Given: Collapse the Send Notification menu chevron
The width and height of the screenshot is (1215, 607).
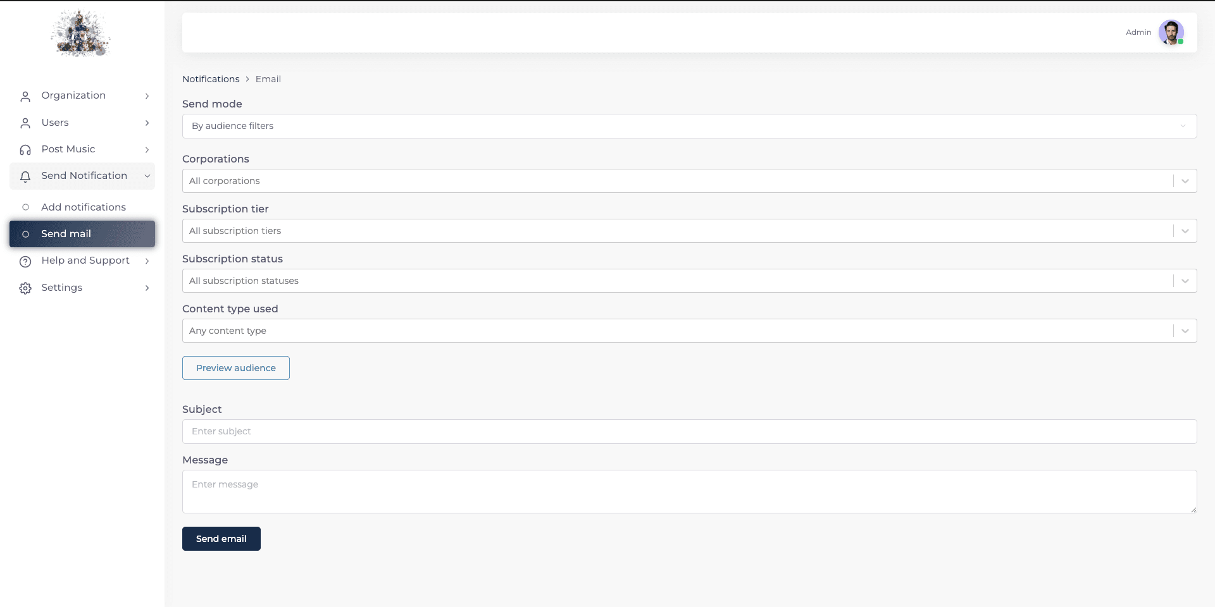Looking at the screenshot, I should (x=147, y=176).
